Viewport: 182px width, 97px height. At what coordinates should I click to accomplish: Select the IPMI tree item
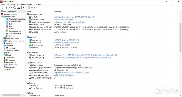10,26
